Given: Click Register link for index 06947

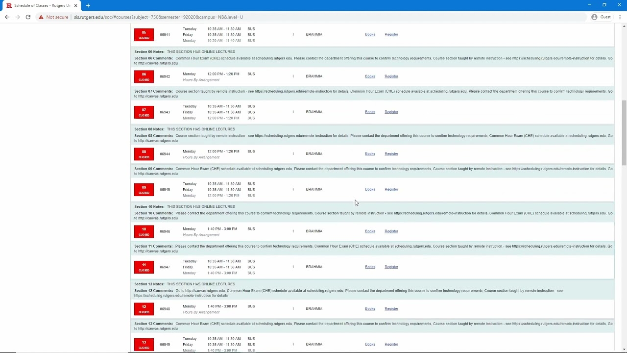Looking at the screenshot, I should coord(391,267).
